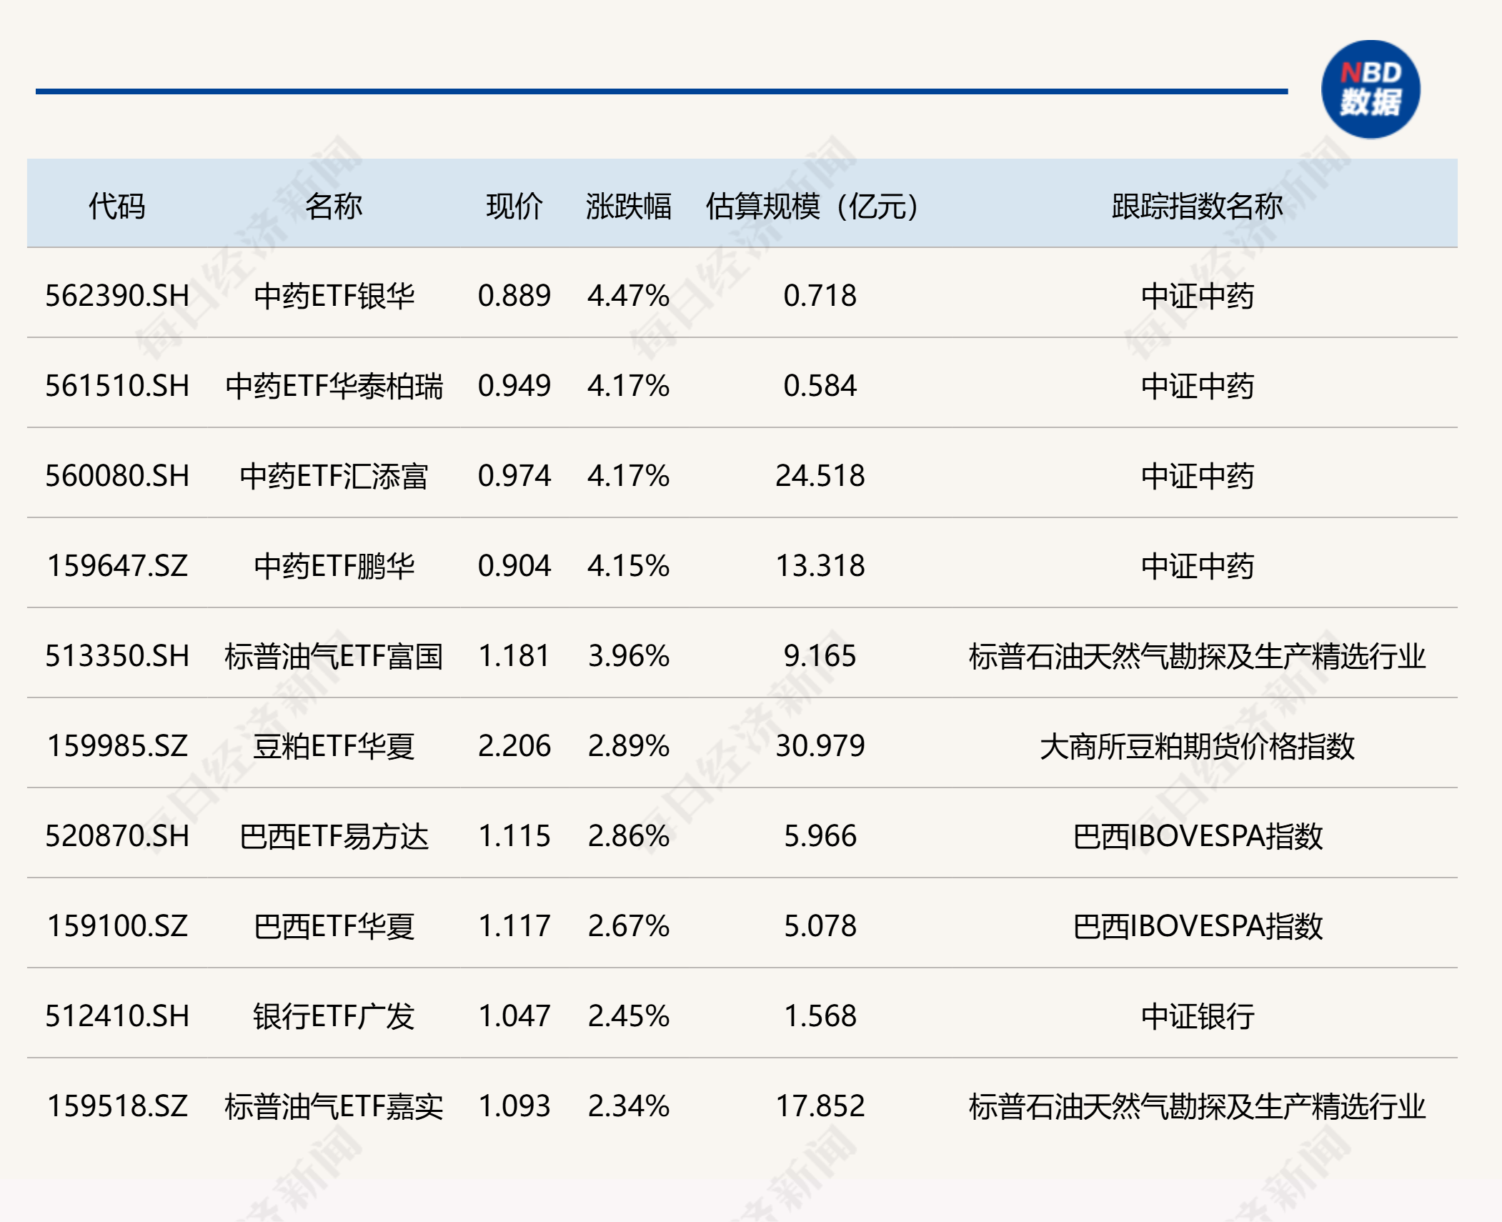Screen dimensions: 1502x1222
Task: Click the price 1.117
Action: pos(514,926)
